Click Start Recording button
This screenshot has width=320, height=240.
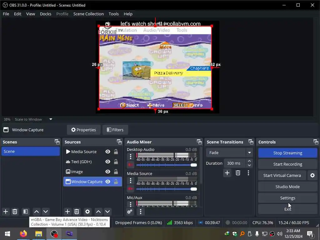coord(288,164)
